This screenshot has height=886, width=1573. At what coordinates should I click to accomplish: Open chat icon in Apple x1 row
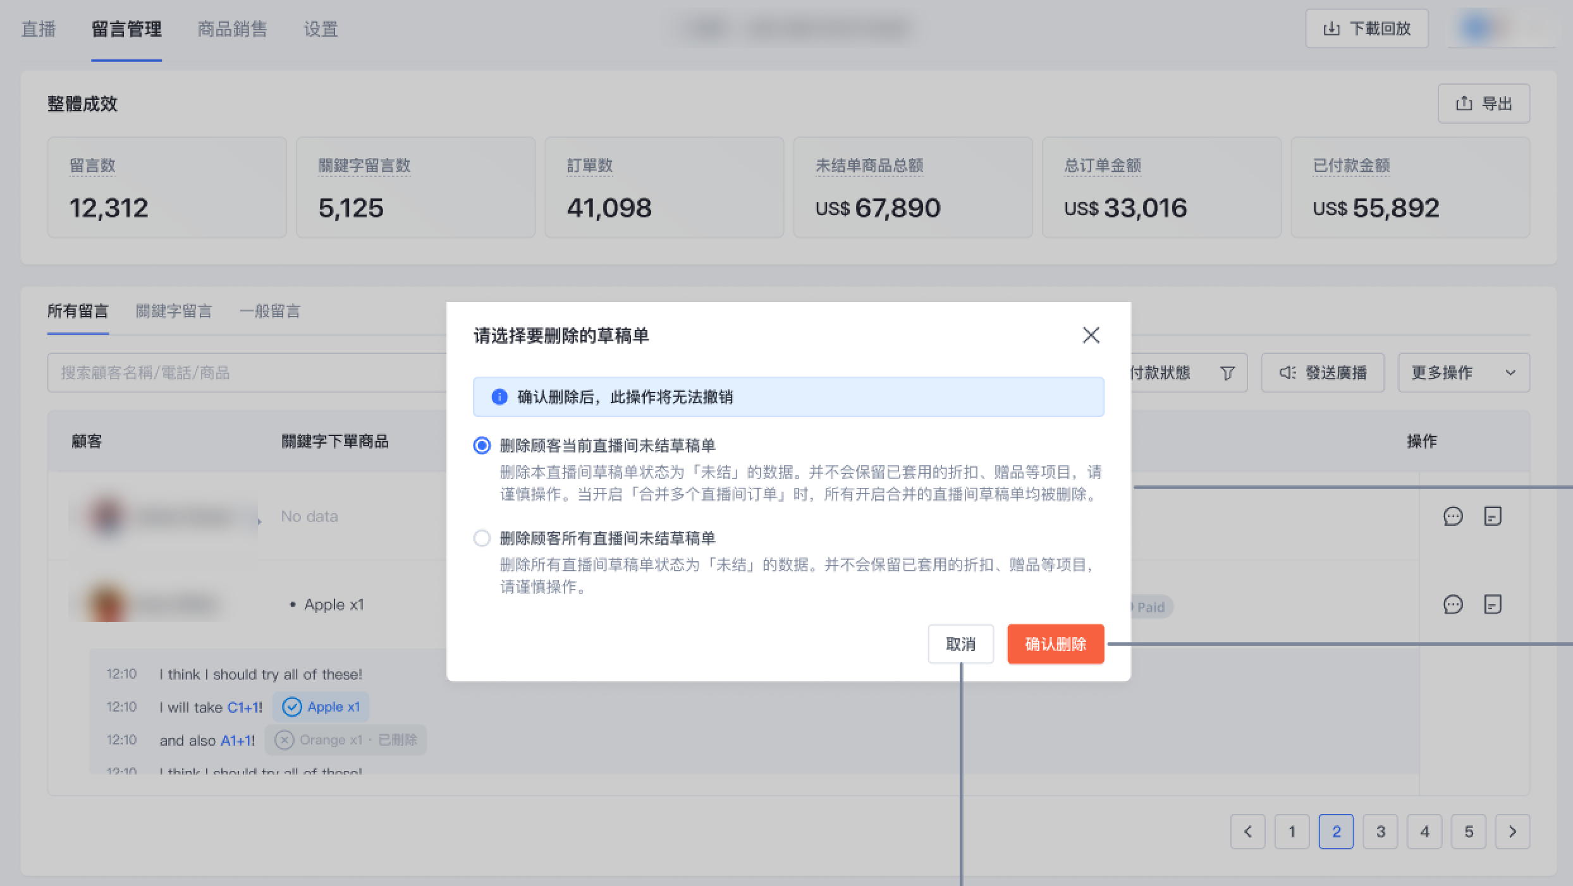pos(1453,605)
